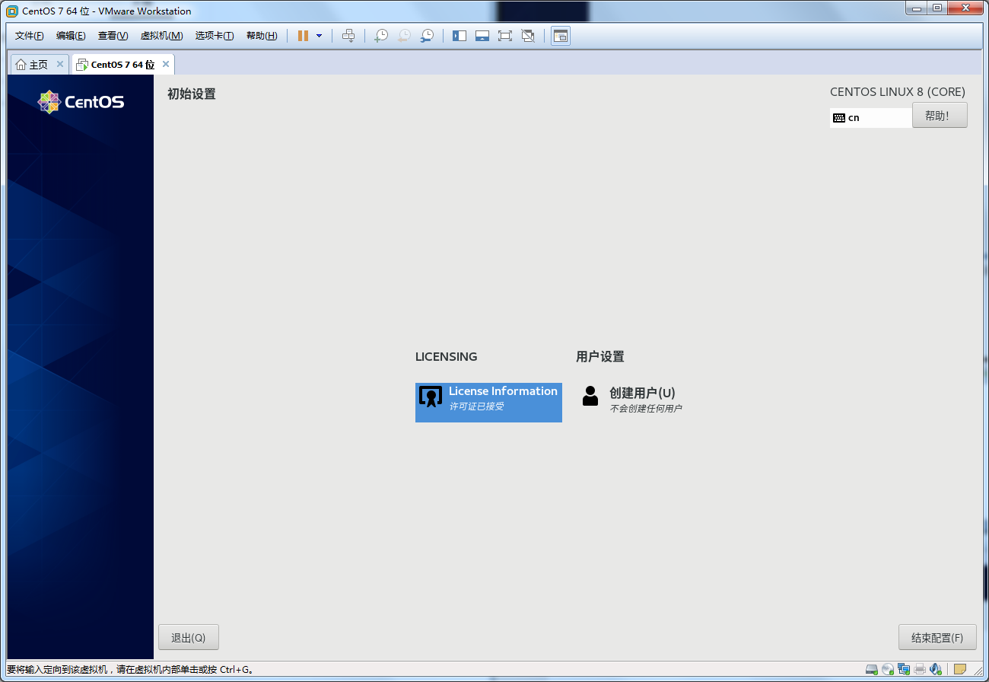Click the cn keyboard layout indicator
Viewport: 989px width, 682px height.
pyautogui.click(x=870, y=118)
